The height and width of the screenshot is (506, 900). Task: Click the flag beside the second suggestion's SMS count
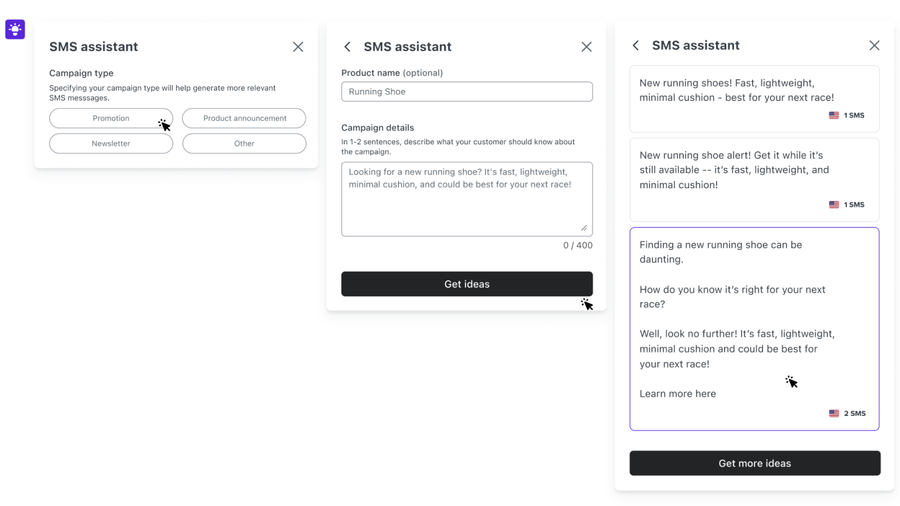tap(833, 204)
